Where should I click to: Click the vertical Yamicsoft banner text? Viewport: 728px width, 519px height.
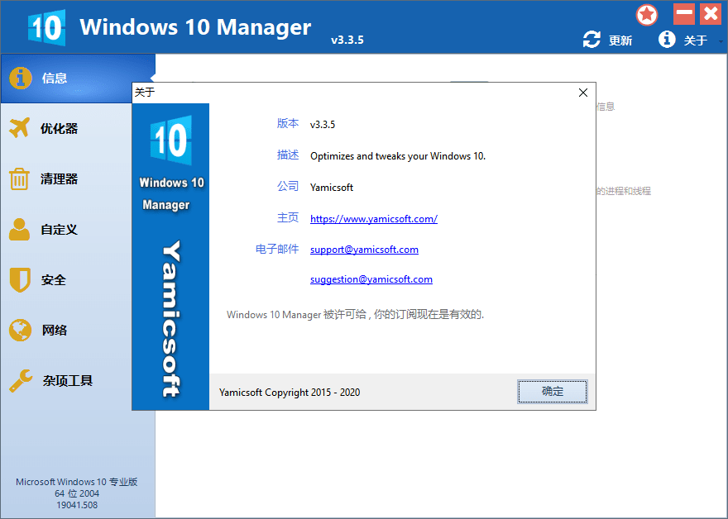point(171,319)
